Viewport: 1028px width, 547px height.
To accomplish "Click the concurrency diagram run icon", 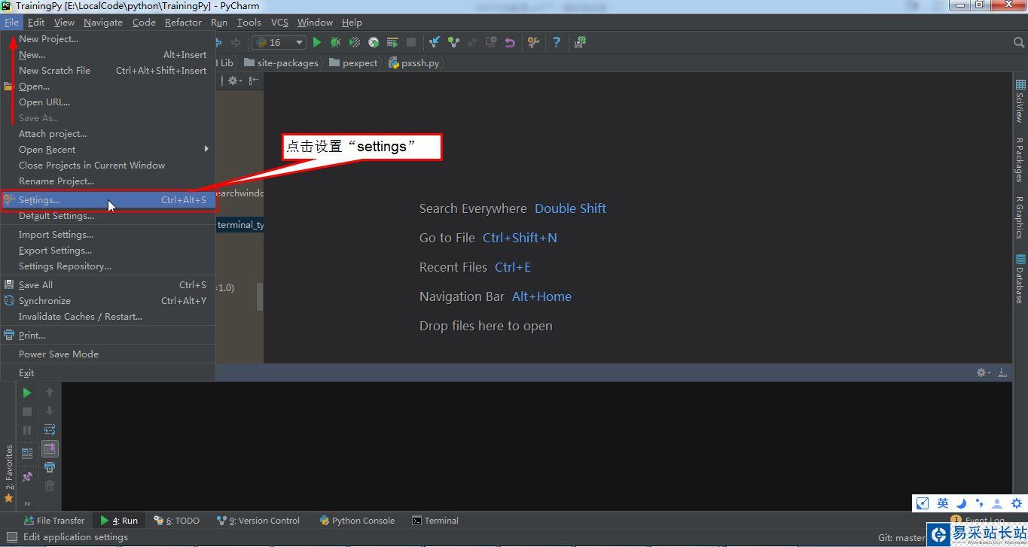I will coord(392,42).
